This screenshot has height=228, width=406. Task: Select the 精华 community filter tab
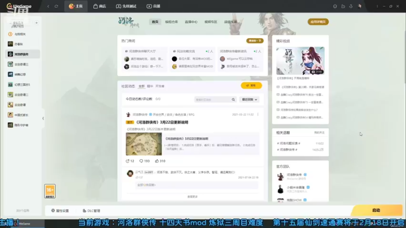(x=150, y=86)
